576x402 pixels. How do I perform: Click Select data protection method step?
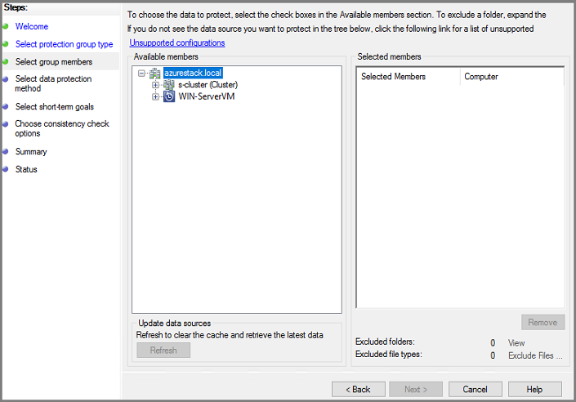pyautogui.click(x=53, y=84)
